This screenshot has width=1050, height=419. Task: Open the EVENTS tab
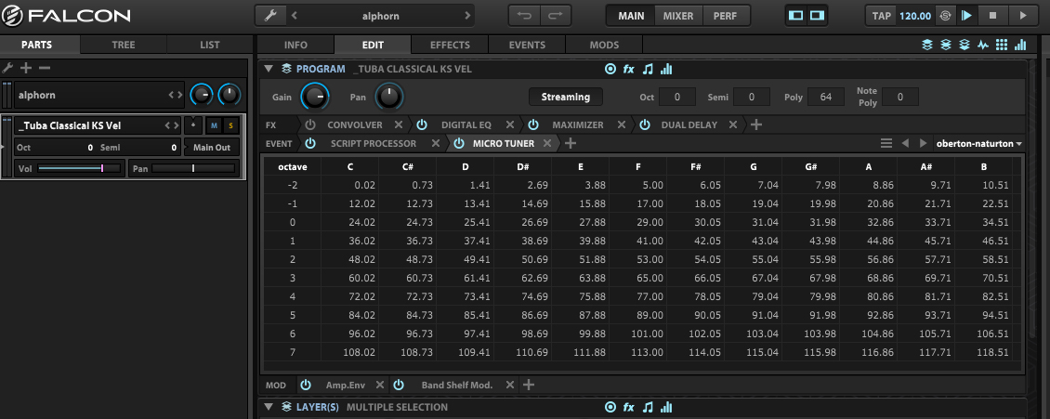coord(527,45)
